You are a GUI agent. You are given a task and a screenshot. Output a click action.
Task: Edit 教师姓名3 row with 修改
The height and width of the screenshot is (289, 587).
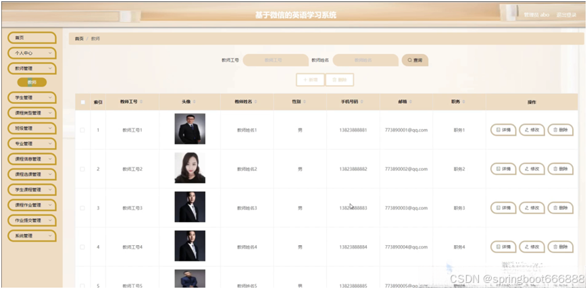tap(532, 208)
